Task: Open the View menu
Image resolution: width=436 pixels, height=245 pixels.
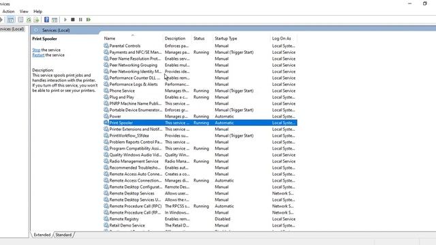Action: [24, 12]
